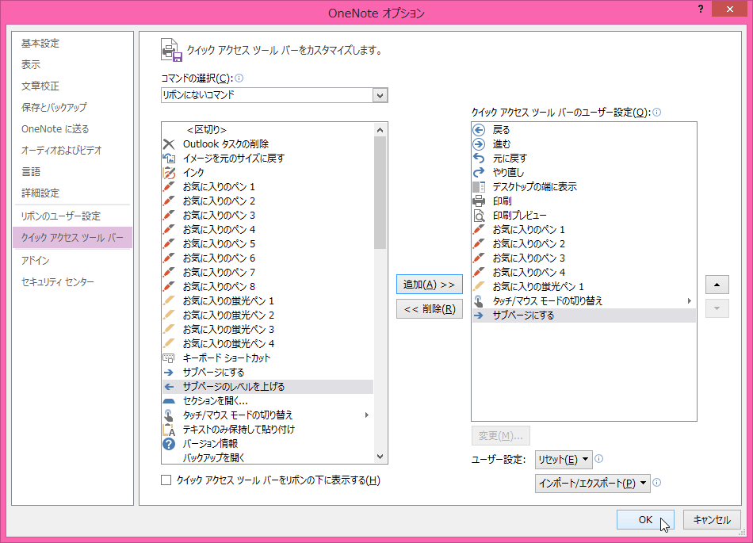Select お気に入りのペン 1 in left list
The image size is (753, 543).
coord(267,187)
